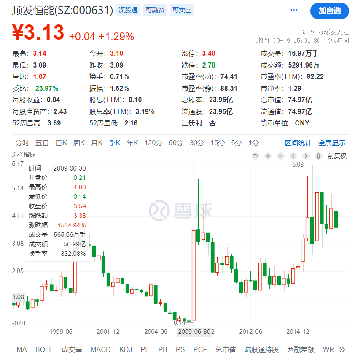This screenshot has height=360, width=363.
Task: Click the 委比 value -23.97%
Action: pos(46,88)
